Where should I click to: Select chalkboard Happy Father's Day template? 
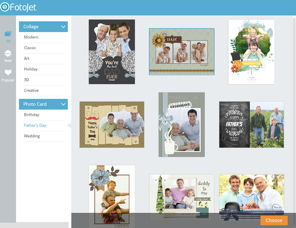click(251, 125)
